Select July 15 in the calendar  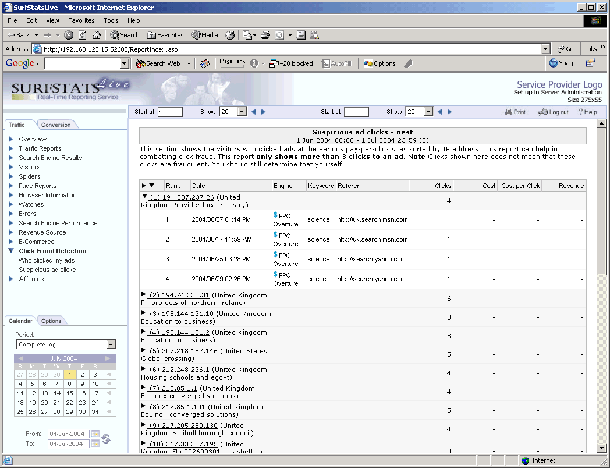pyautogui.click(x=69, y=393)
